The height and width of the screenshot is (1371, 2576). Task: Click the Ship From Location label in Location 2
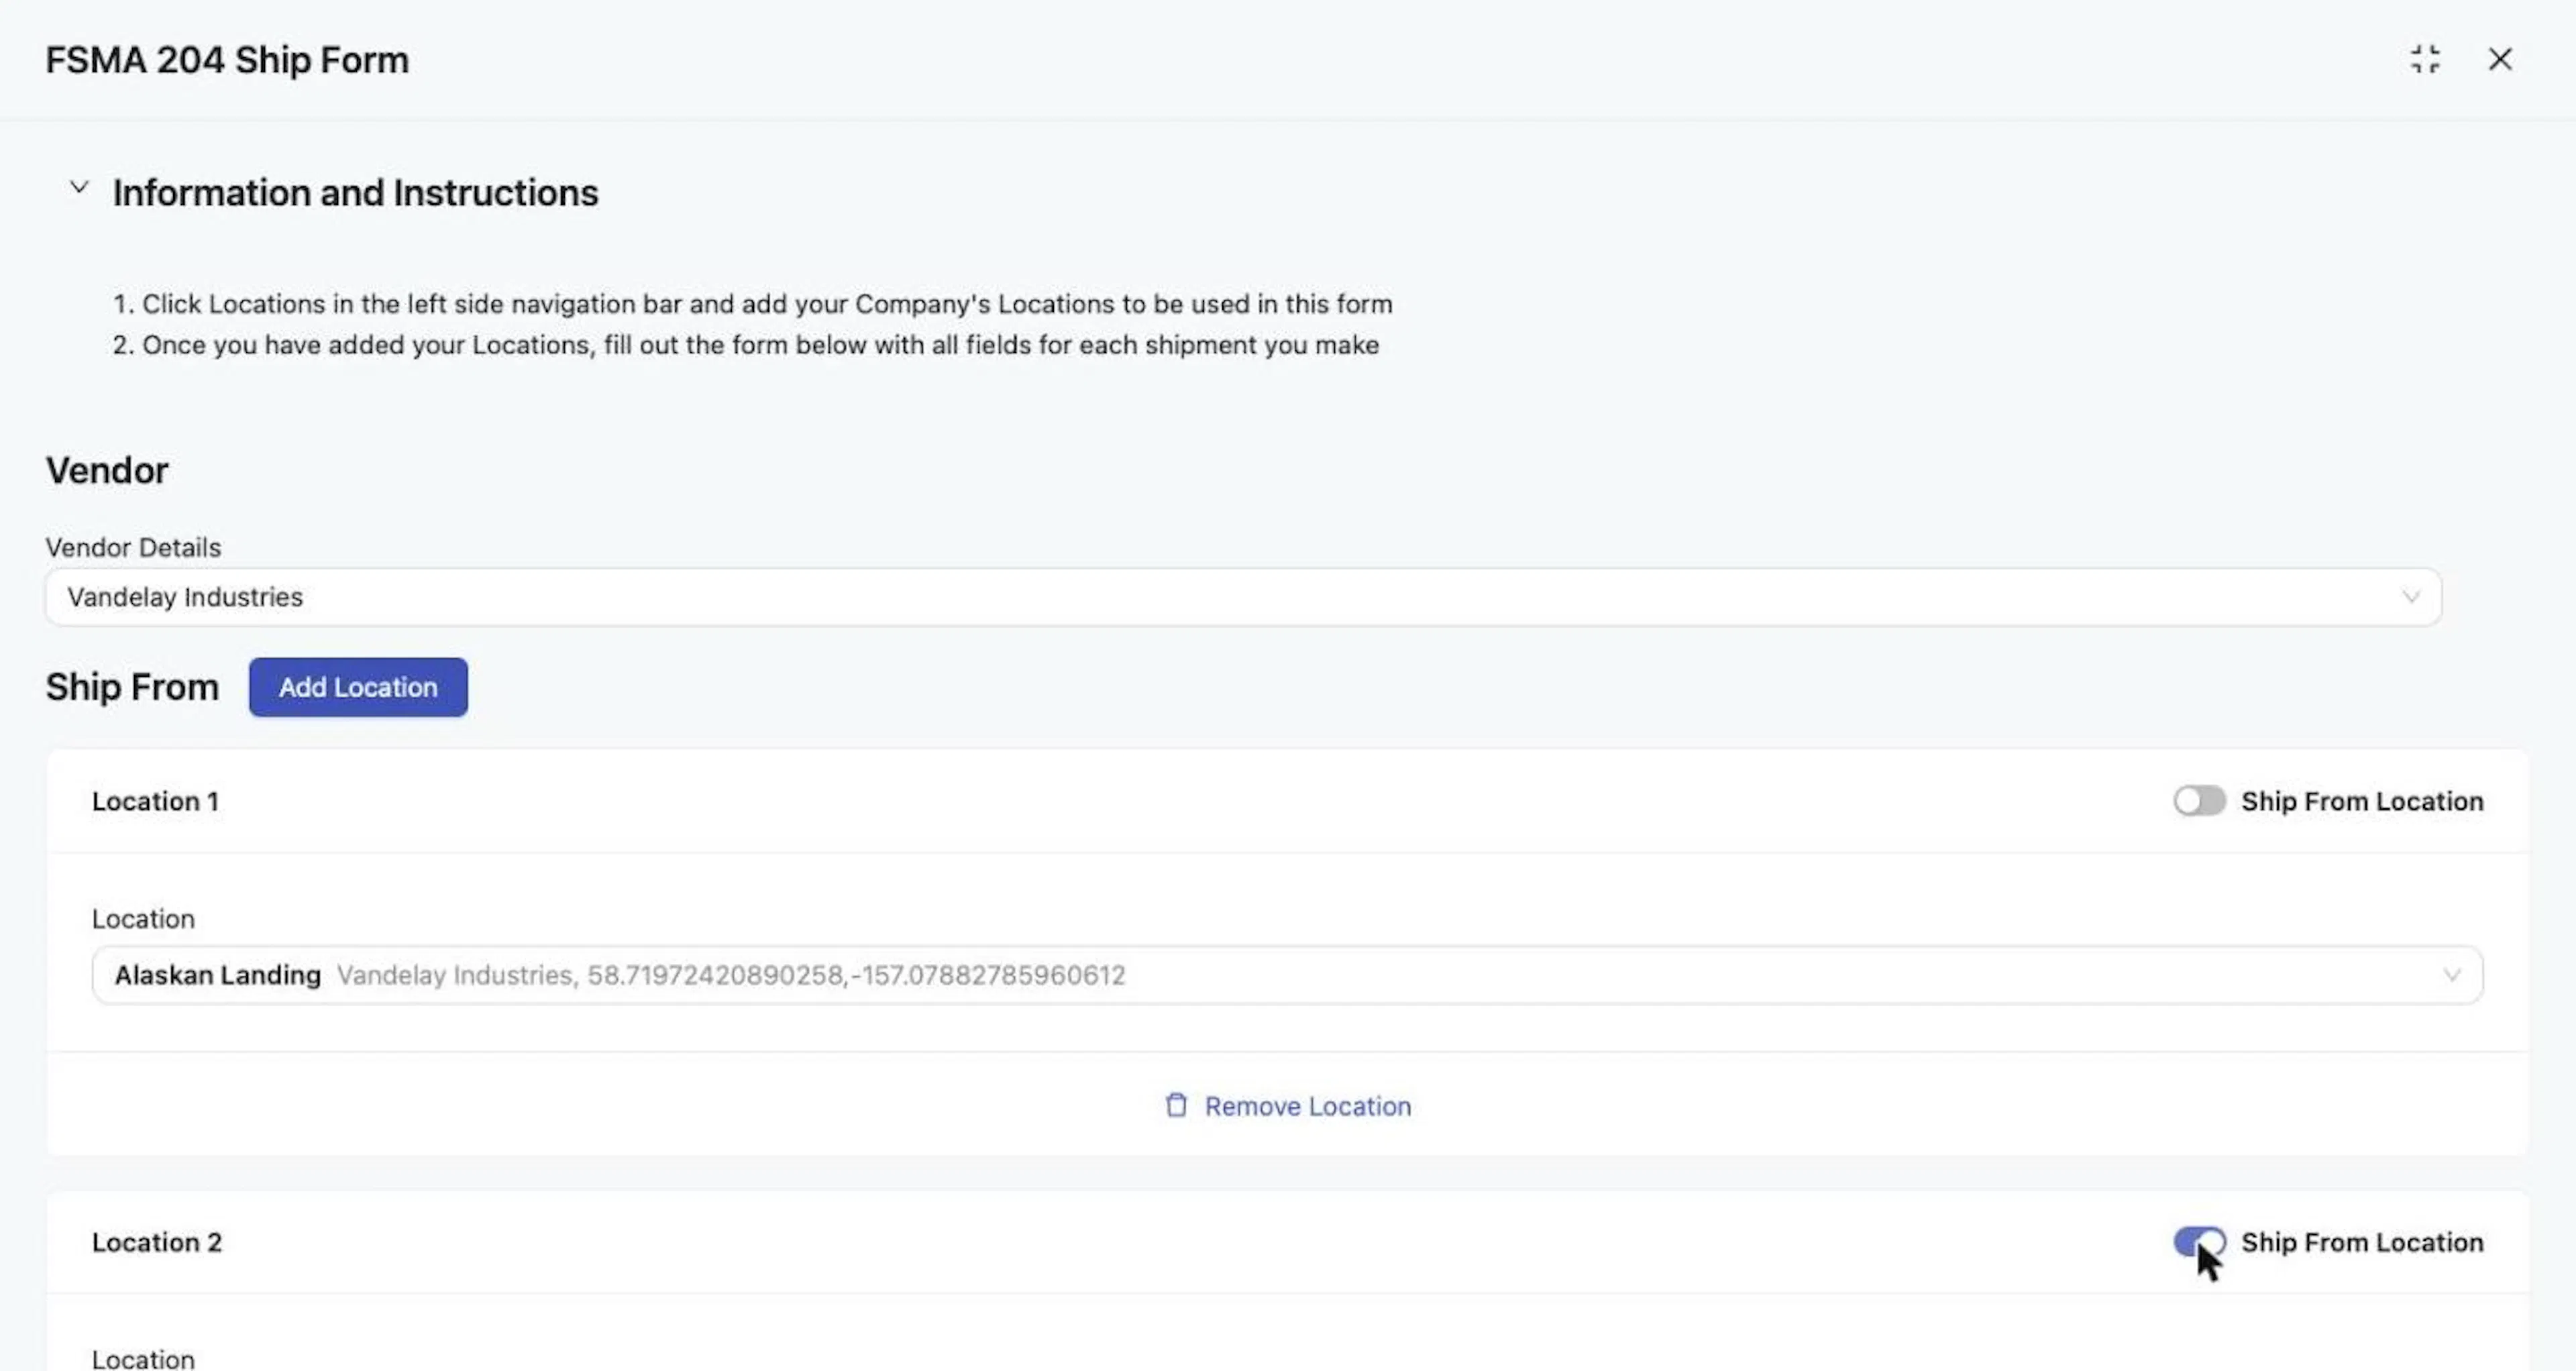(2362, 1242)
